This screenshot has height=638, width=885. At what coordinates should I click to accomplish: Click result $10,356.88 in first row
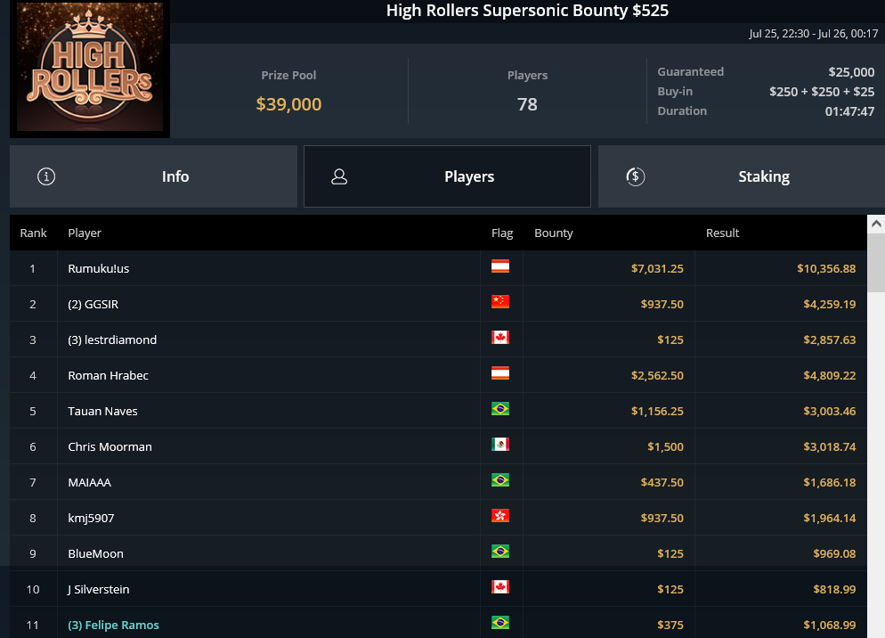(826, 268)
